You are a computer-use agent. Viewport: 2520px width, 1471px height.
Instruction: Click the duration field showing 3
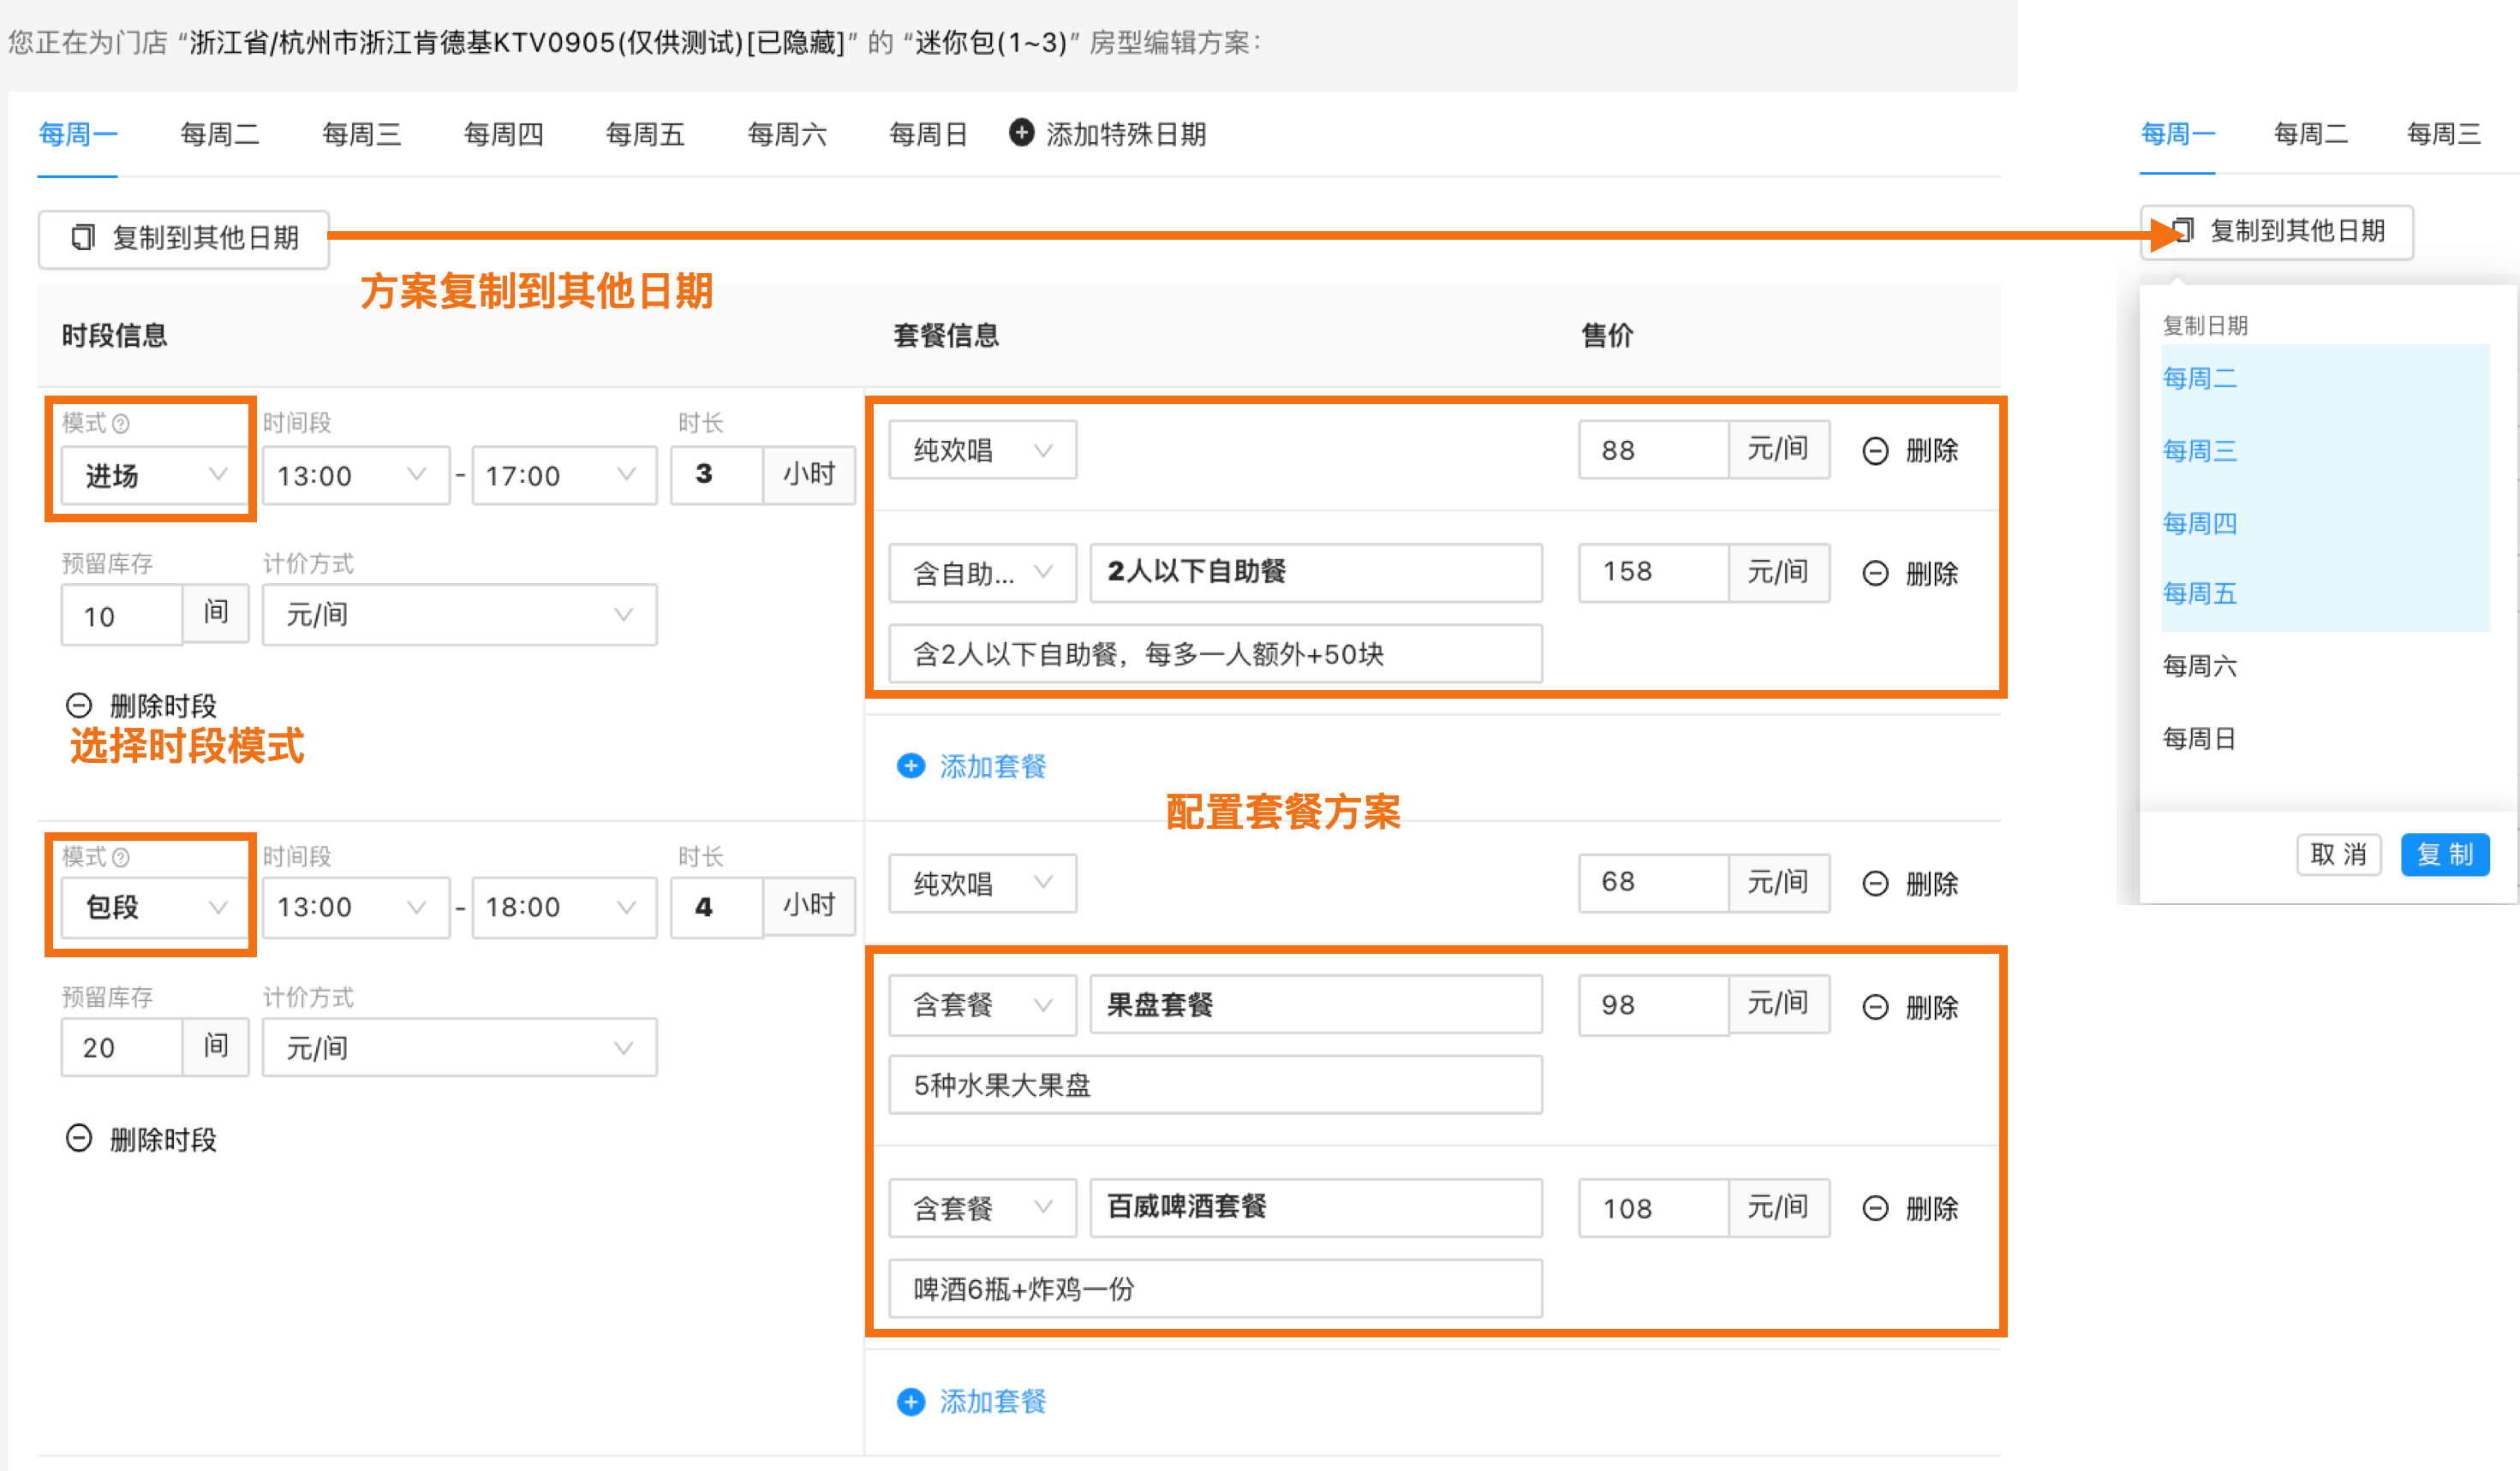point(717,474)
